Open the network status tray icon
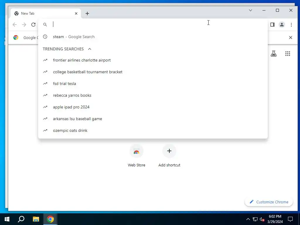The width and height of the screenshot is (300, 225). 255,219
